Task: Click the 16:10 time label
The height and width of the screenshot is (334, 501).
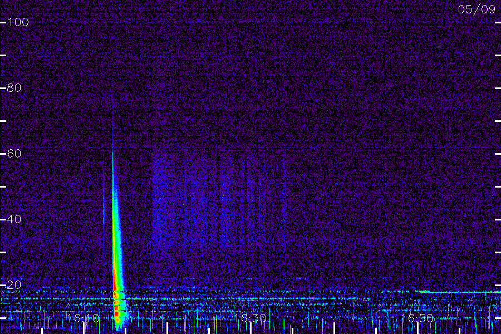Action: point(83,318)
